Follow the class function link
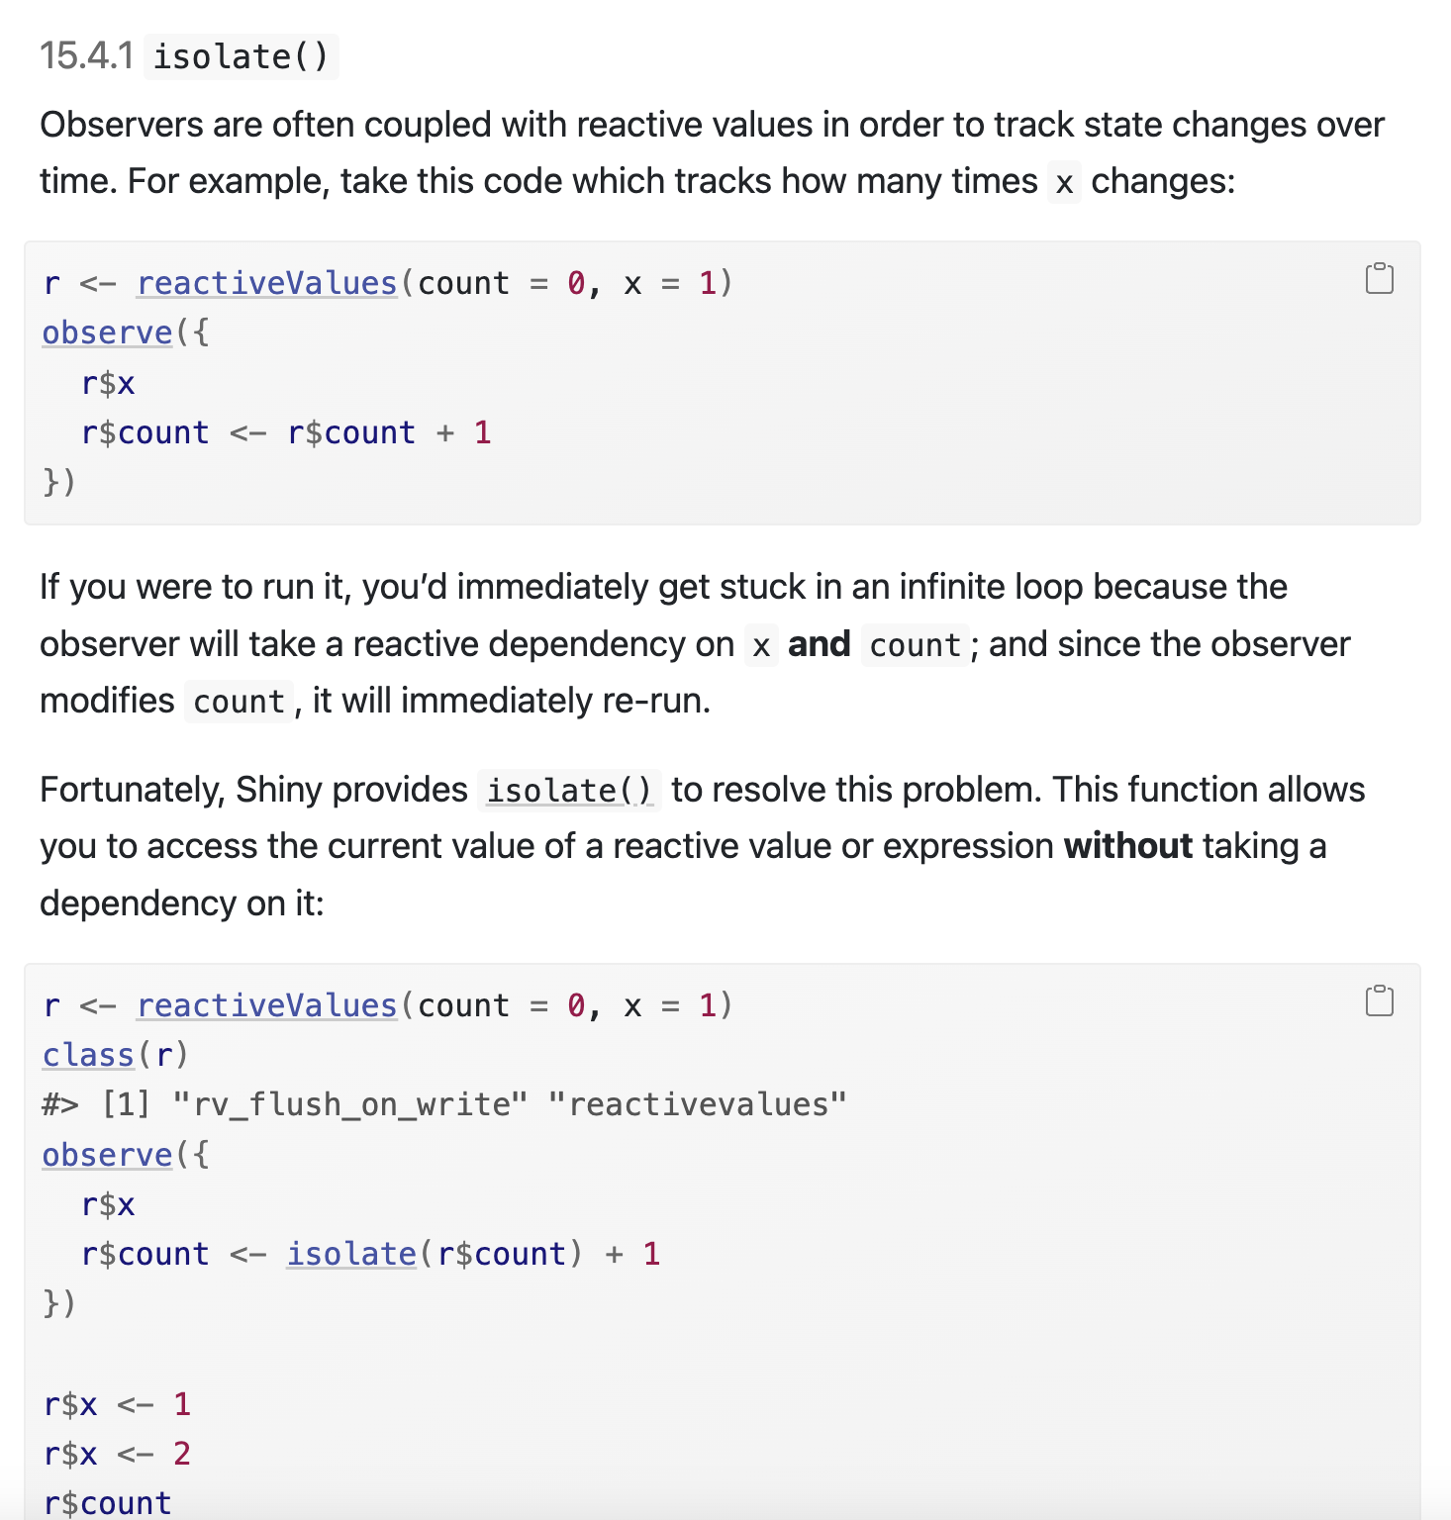This screenshot has height=1520, width=1451. [87, 1056]
